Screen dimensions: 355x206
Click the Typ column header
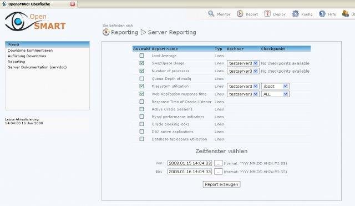point(218,49)
